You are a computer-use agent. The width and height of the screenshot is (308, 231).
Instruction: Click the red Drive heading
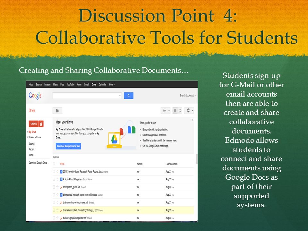point(32,111)
